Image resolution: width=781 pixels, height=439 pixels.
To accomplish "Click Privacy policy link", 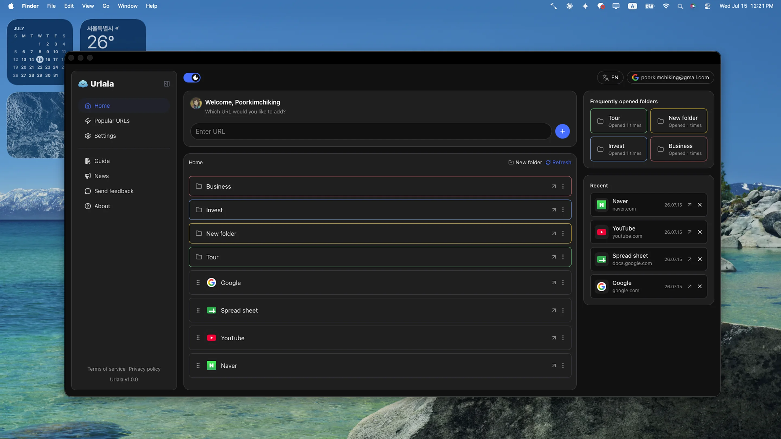I will point(145,369).
